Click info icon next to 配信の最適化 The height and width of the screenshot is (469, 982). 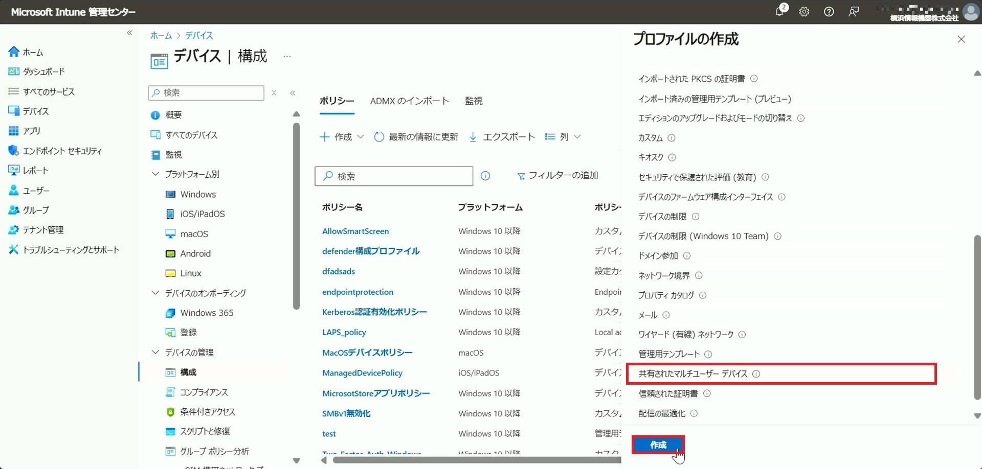point(694,413)
